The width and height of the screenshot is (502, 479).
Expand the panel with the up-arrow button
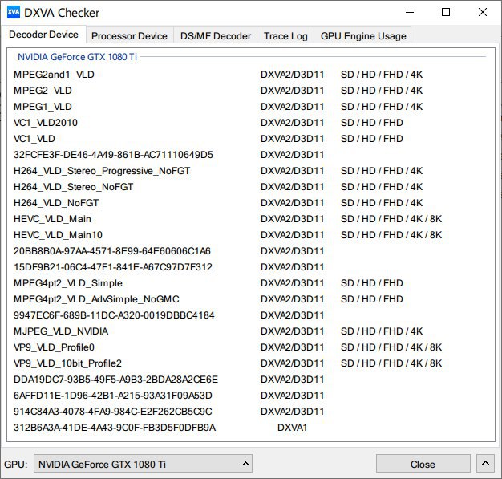(484, 464)
